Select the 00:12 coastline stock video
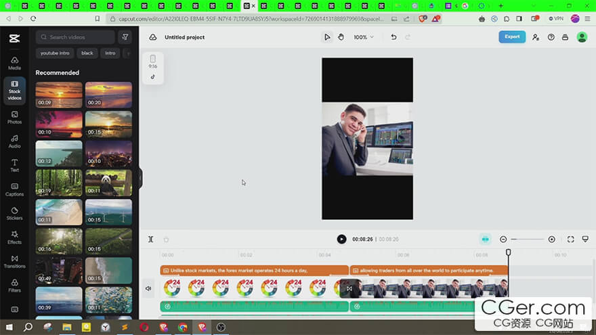 click(59, 154)
